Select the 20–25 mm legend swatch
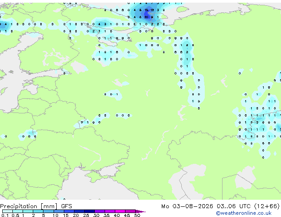The image size is (281, 217). [x=79, y=211]
